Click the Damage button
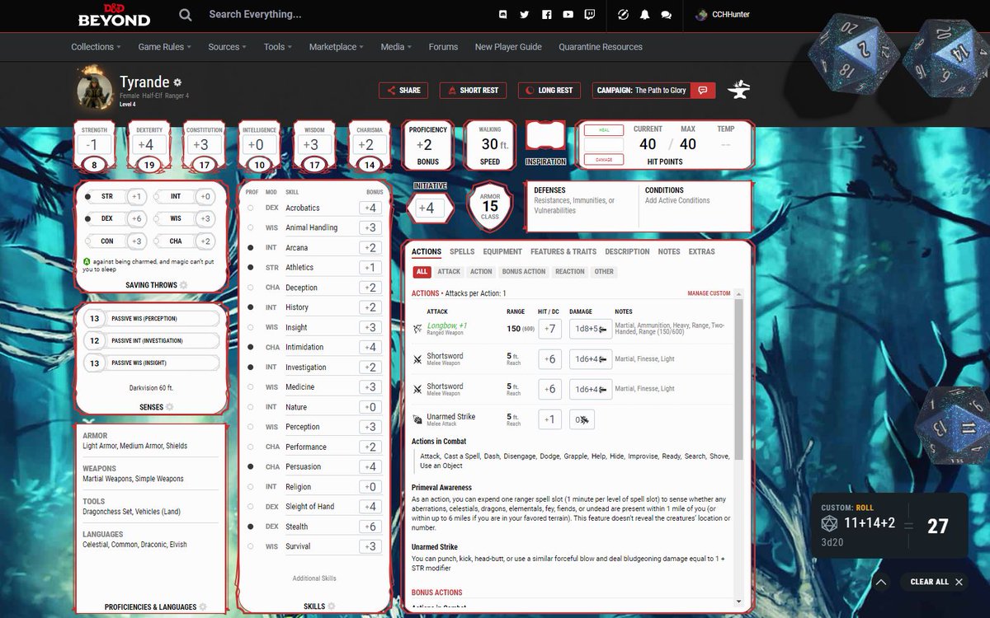This screenshot has height=618, width=990. 603,159
